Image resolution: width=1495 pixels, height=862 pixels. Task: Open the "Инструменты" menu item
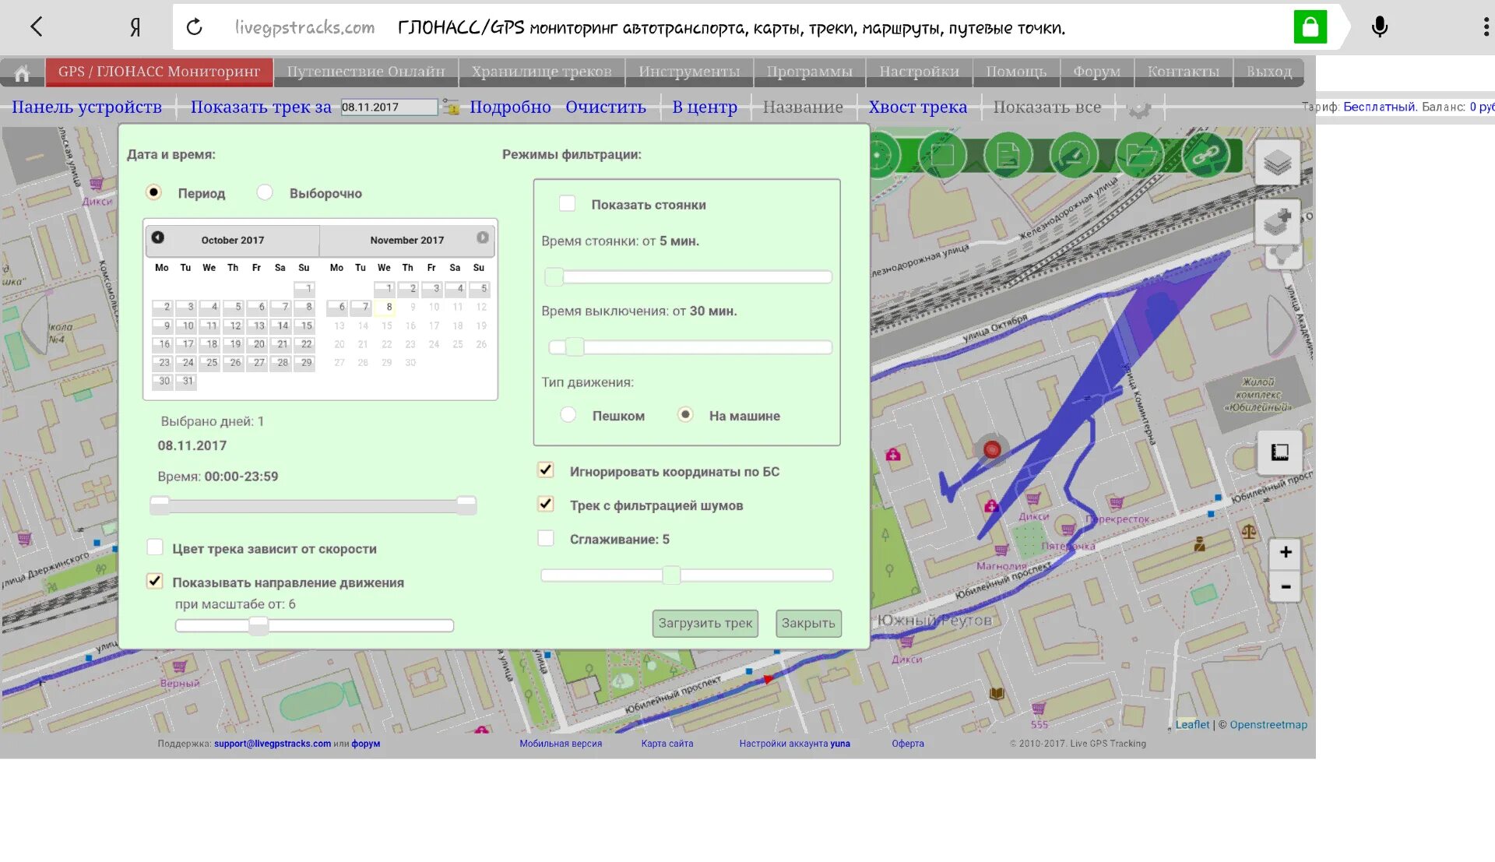tap(689, 72)
